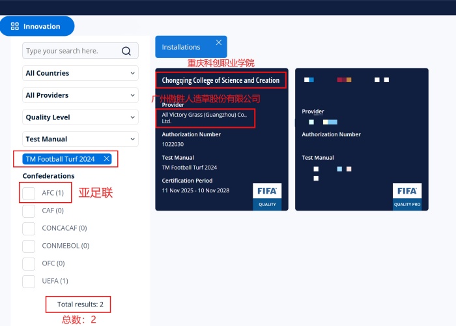Expand the Test Manual dropdown
The height and width of the screenshot is (326, 456).
pos(80,139)
